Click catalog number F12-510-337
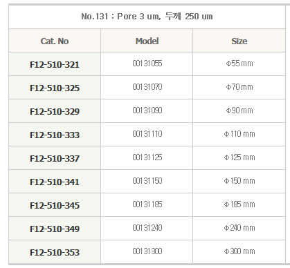The width and height of the screenshot is (290, 268). coord(55,158)
